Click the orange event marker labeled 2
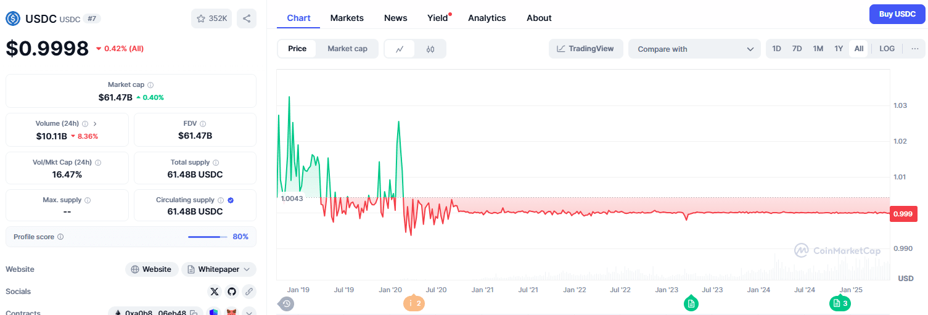The height and width of the screenshot is (315, 928). (x=414, y=303)
